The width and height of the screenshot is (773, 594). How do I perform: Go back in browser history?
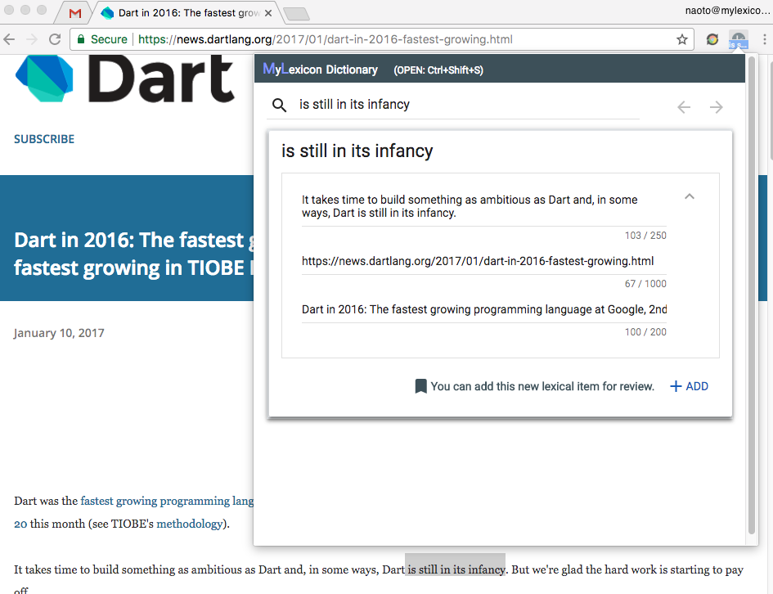coord(9,39)
